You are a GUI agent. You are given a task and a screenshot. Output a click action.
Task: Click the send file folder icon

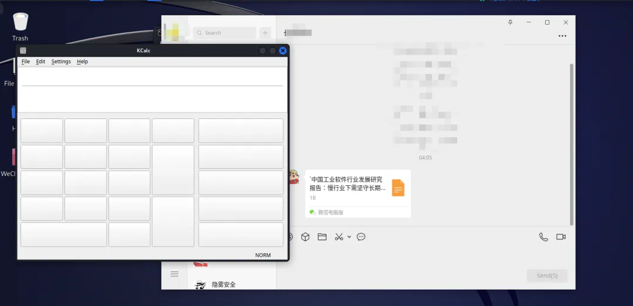click(x=322, y=237)
